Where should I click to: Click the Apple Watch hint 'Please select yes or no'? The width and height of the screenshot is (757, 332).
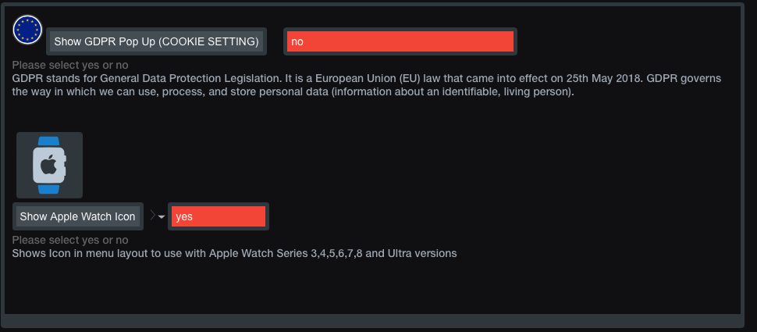click(x=70, y=240)
